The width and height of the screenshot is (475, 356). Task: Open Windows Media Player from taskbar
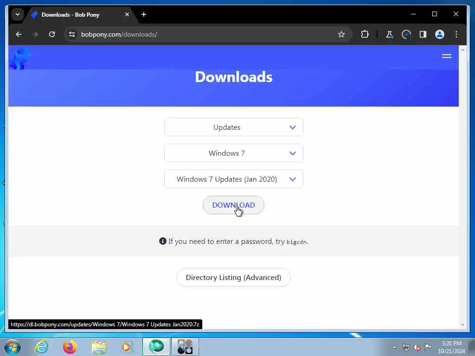(127, 347)
